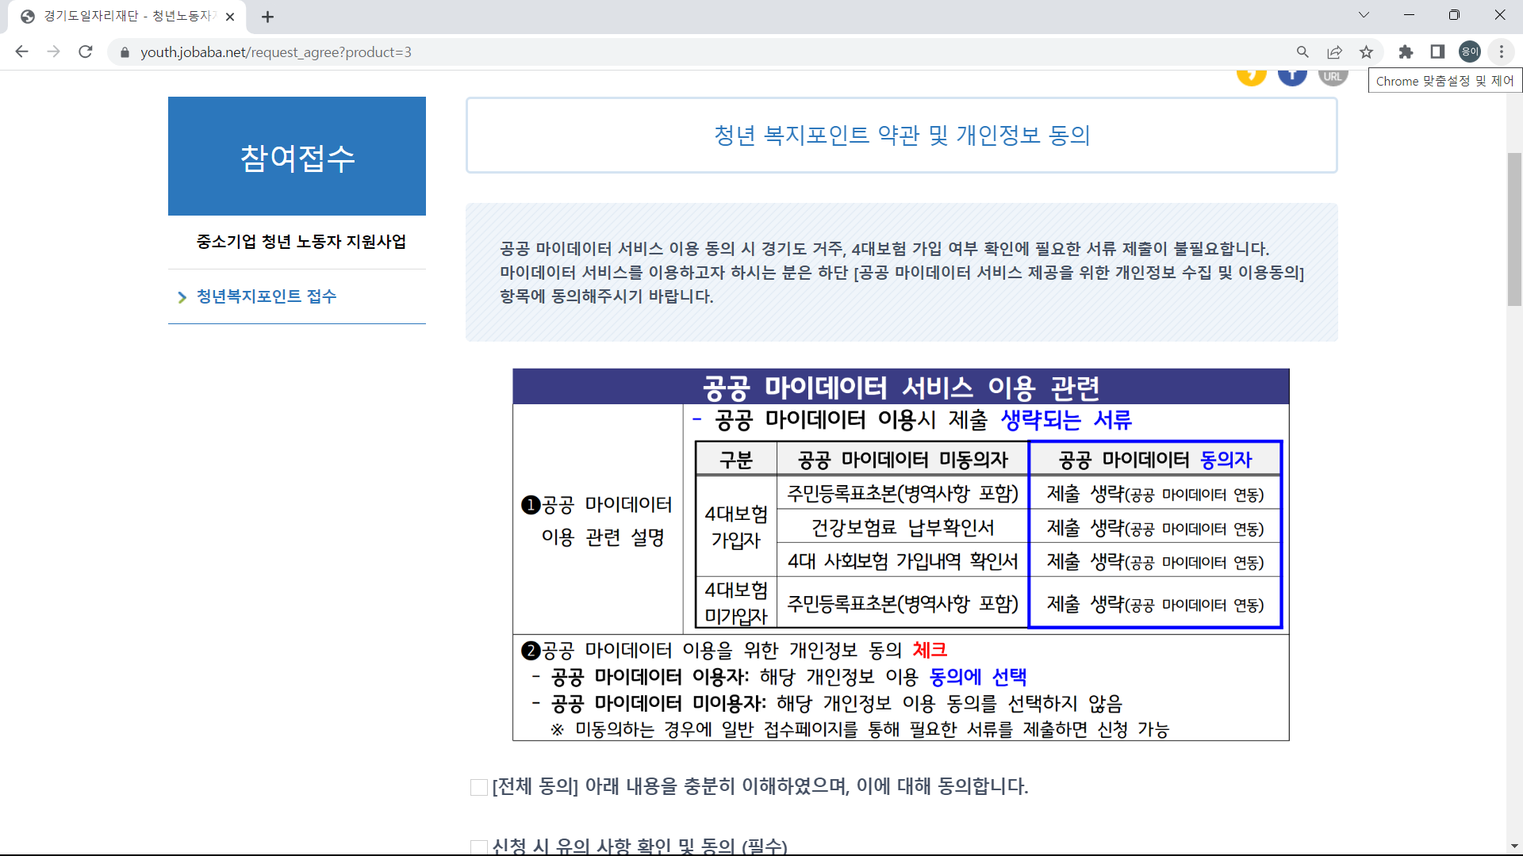Click the back navigation arrow
Image resolution: width=1523 pixels, height=856 pixels.
tap(21, 52)
